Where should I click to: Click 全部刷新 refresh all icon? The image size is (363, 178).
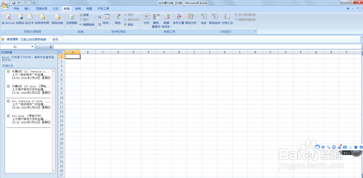click(x=72, y=17)
